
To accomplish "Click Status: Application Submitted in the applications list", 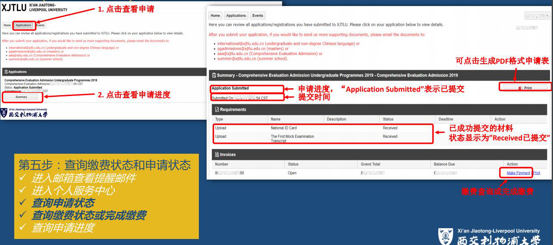I will (23, 87).
